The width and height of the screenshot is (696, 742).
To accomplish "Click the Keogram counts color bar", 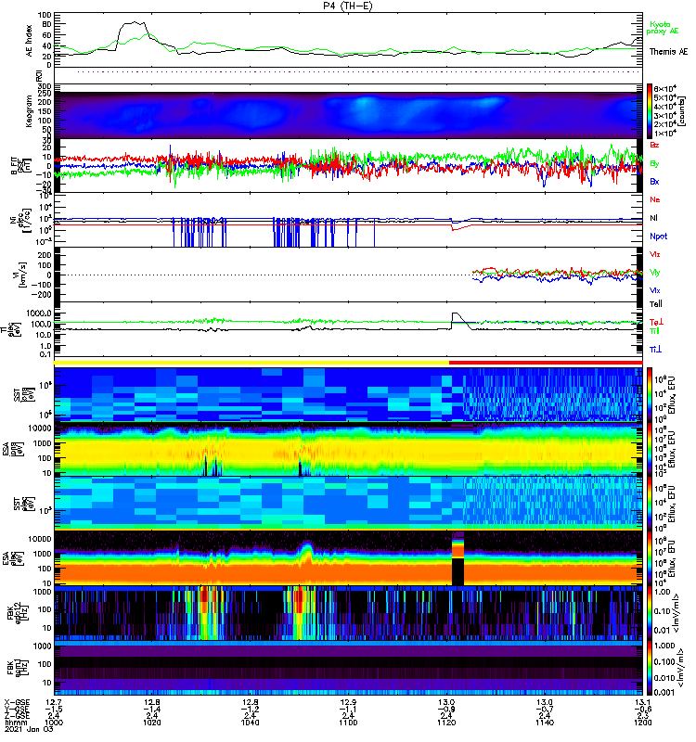I will pyautogui.click(x=650, y=111).
